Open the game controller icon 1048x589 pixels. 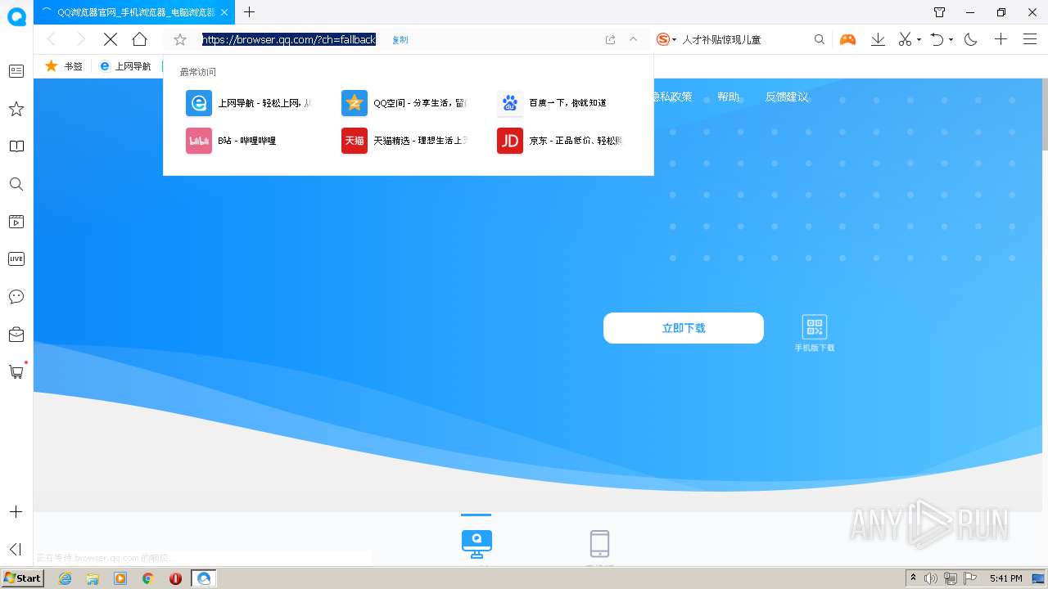(847, 39)
